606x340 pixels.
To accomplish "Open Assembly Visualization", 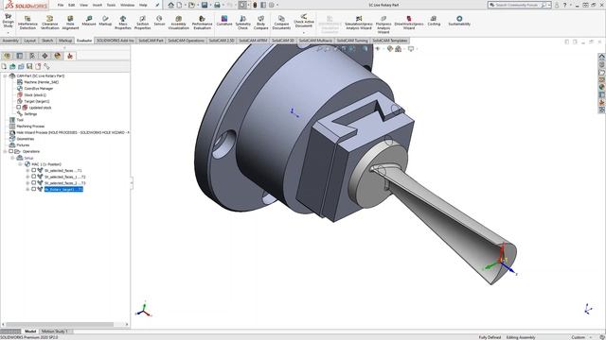I will tap(179, 23).
